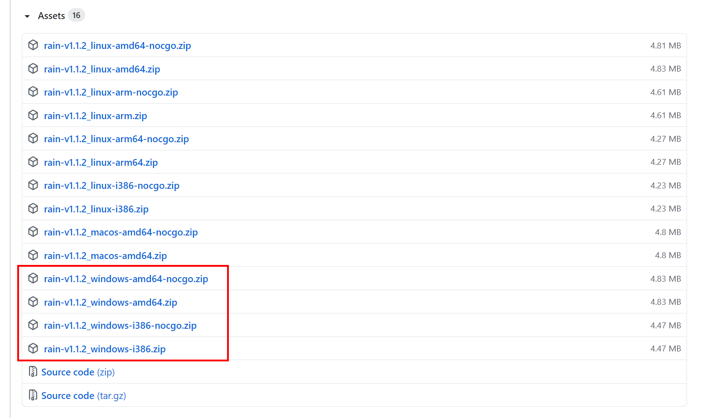Download rain-v1.1.2_linux-amd64-nocgo.zip
702x418 pixels.
point(117,45)
